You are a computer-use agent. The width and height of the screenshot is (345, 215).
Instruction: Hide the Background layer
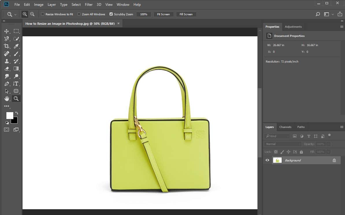(267, 160)
